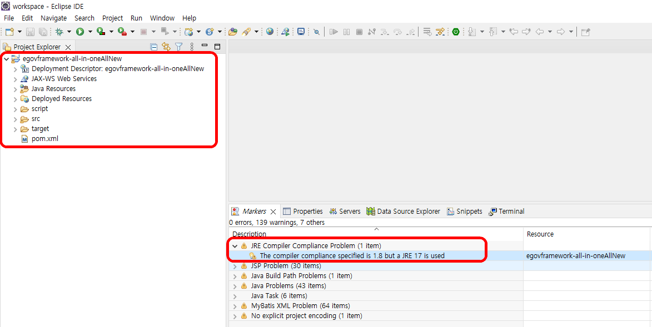Expand the src folder node
The image size is (652, 327).
[16, 119]
